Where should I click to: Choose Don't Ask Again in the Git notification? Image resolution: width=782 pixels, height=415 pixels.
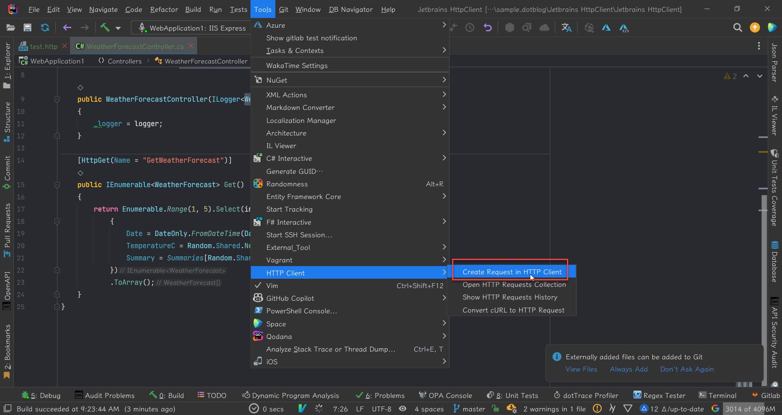point(687,369)
